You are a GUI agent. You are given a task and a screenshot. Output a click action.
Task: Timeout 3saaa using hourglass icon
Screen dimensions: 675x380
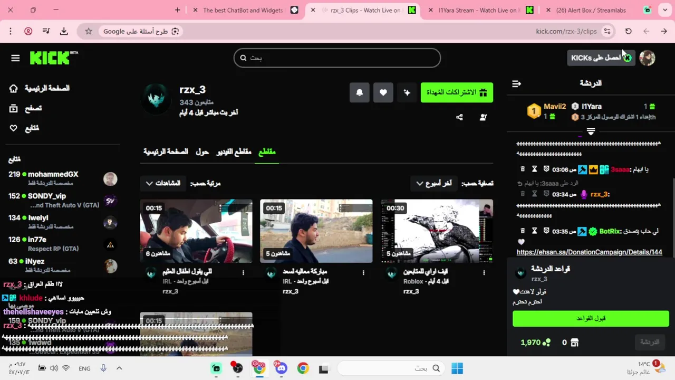pos(534,169)
